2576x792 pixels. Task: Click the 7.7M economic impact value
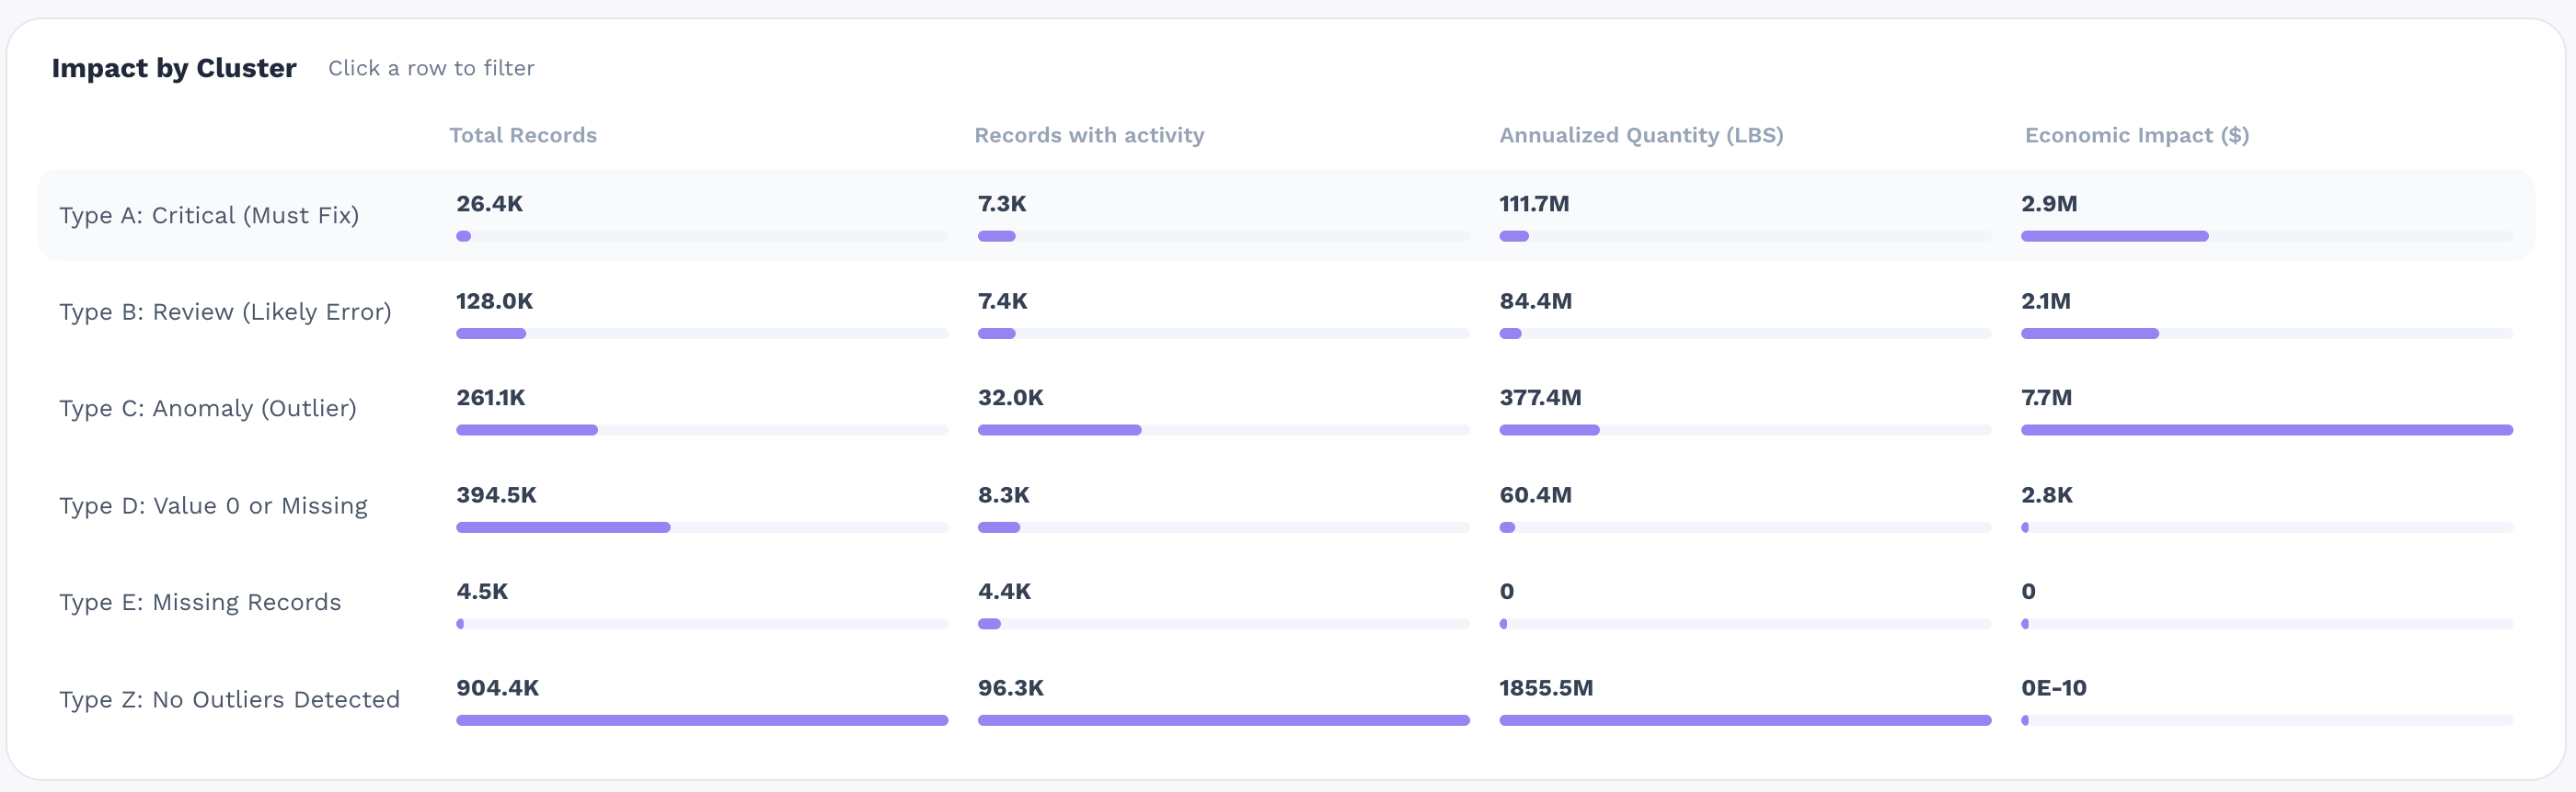coord(2045,398)
